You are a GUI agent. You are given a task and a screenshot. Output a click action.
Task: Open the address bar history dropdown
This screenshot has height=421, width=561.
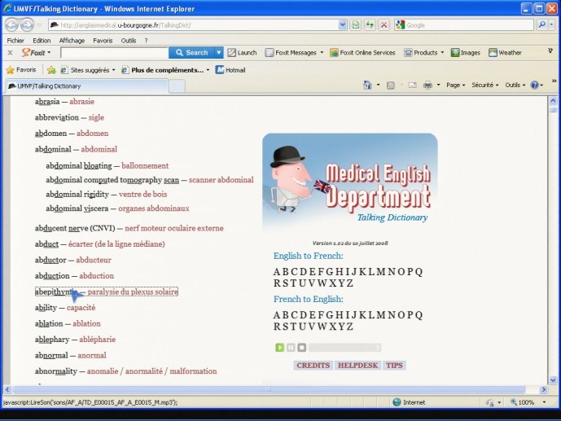coord(343,24)
